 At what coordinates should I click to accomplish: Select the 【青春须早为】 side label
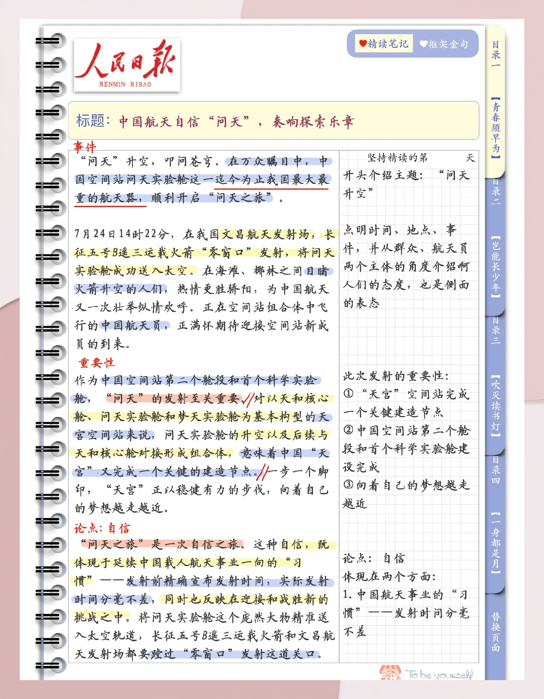pyautogui.click(x=496, y=128)
